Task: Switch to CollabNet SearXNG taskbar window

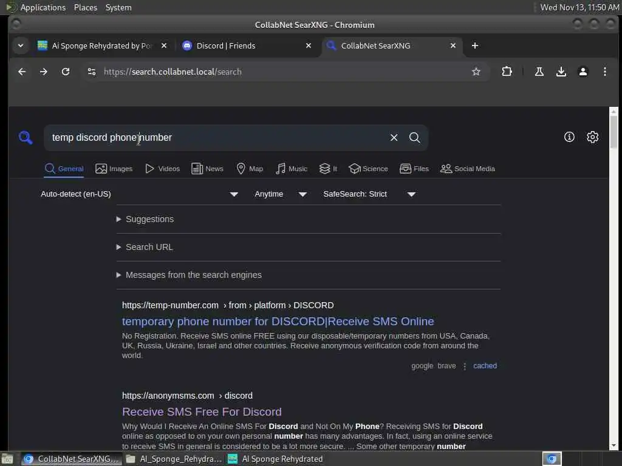Action: pyautogui.click(x=72, y=459)
